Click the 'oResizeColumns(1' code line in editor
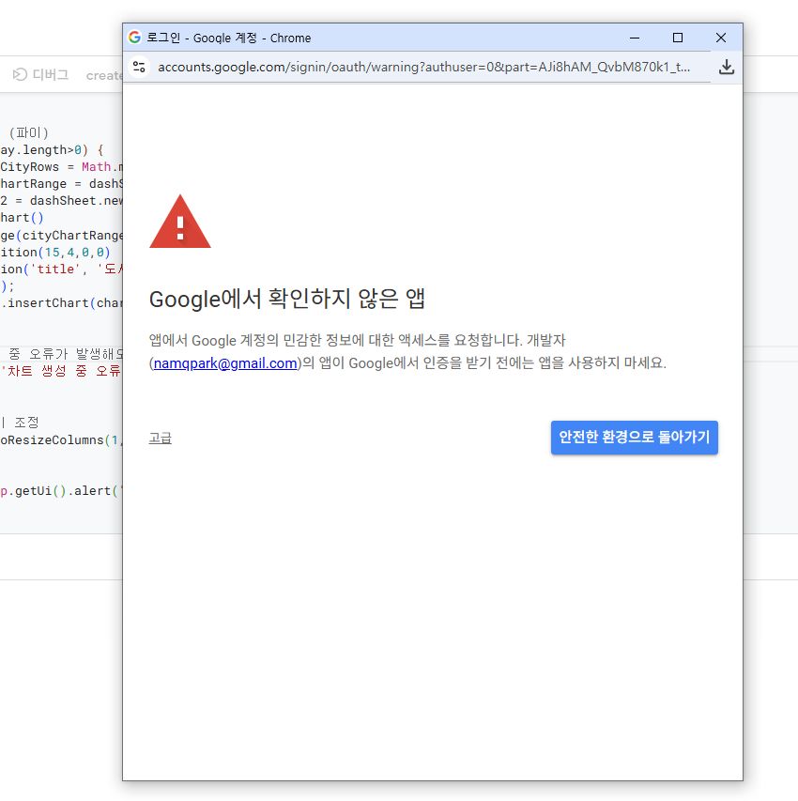This screenshot has width=798, height=801. tap(61, 440)
